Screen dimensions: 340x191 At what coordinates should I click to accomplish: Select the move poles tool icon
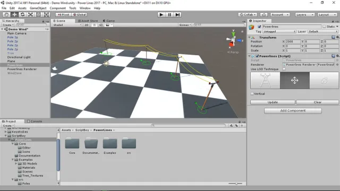pos(295,80)
